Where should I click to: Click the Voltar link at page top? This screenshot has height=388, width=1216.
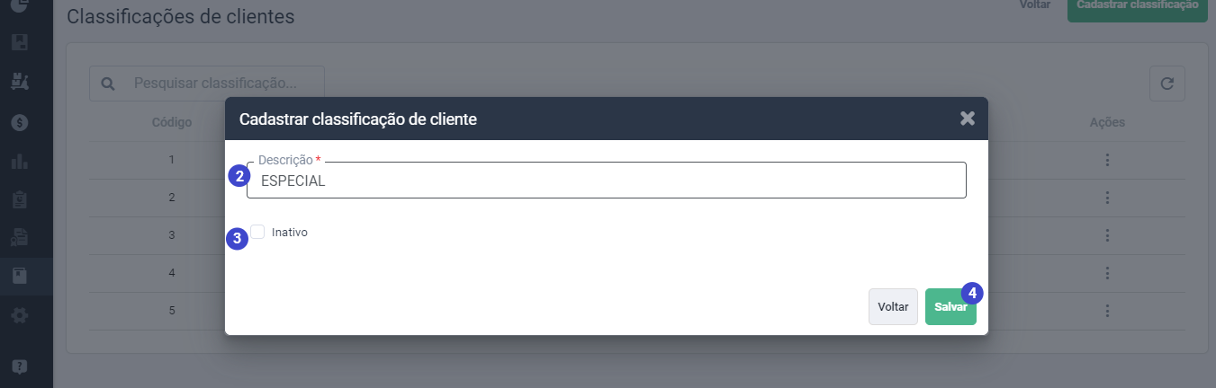tap(1034, 4)
